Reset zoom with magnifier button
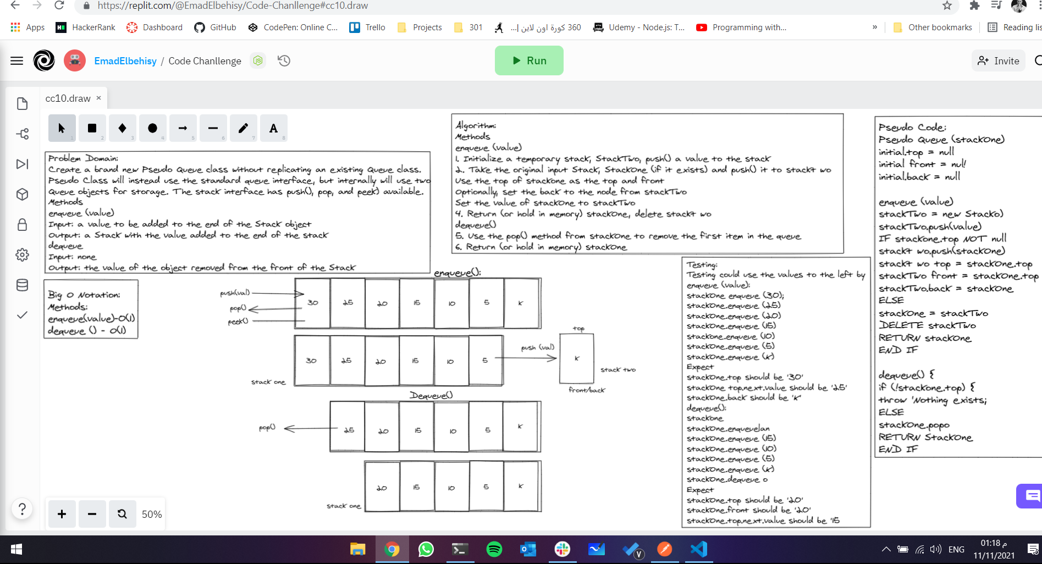 (x=122, y=514)
